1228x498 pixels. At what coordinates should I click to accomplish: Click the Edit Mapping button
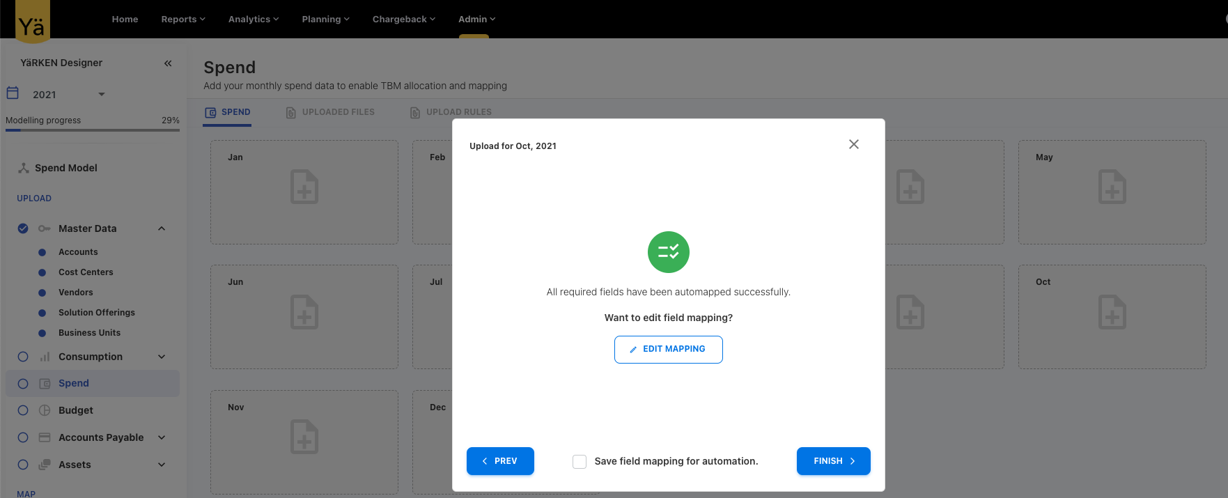668,349
